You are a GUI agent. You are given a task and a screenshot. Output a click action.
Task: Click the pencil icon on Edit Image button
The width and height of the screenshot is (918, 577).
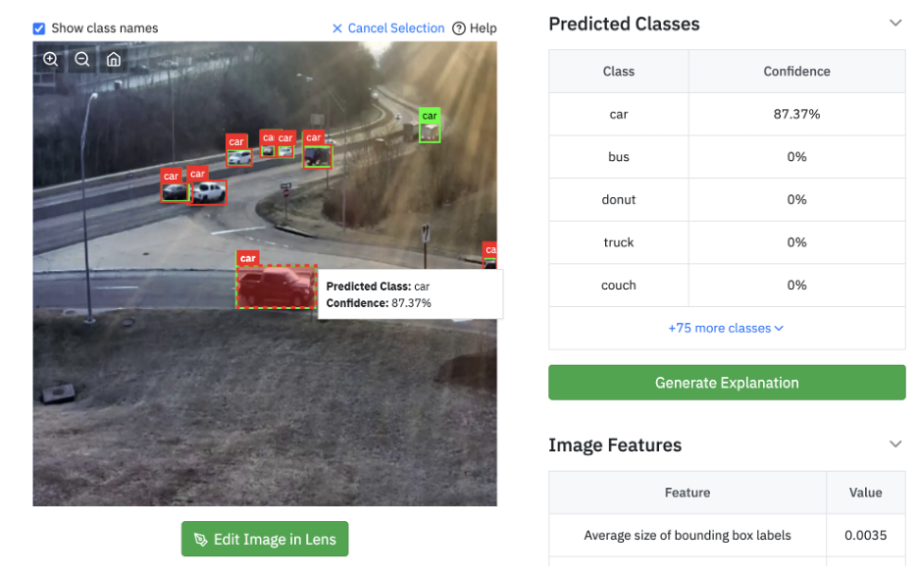point(201,540)
